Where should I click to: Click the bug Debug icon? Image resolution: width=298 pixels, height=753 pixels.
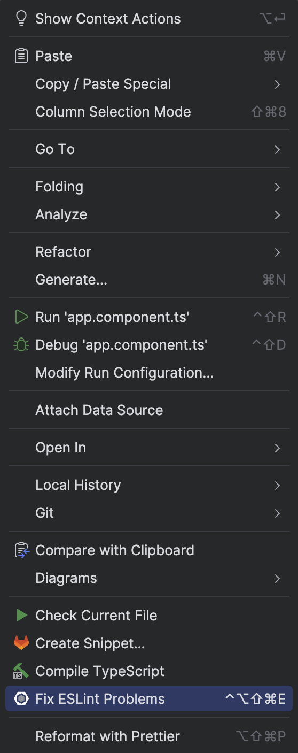click(x=21, y=345)
